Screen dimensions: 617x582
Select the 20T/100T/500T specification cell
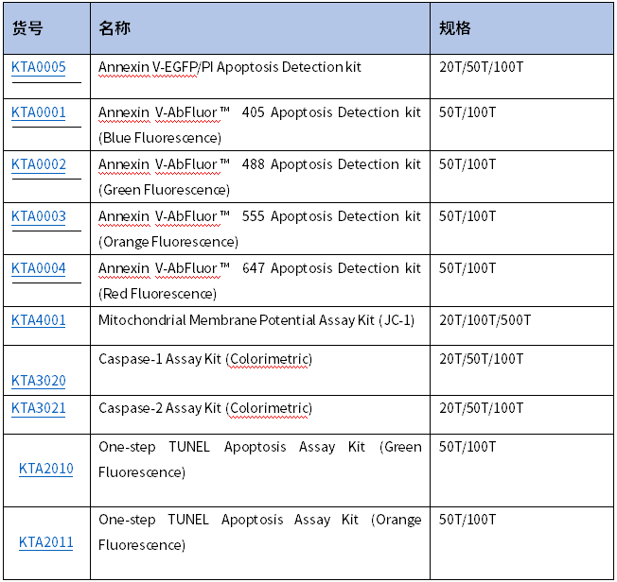pyautogui.click(x=485, y=320)
